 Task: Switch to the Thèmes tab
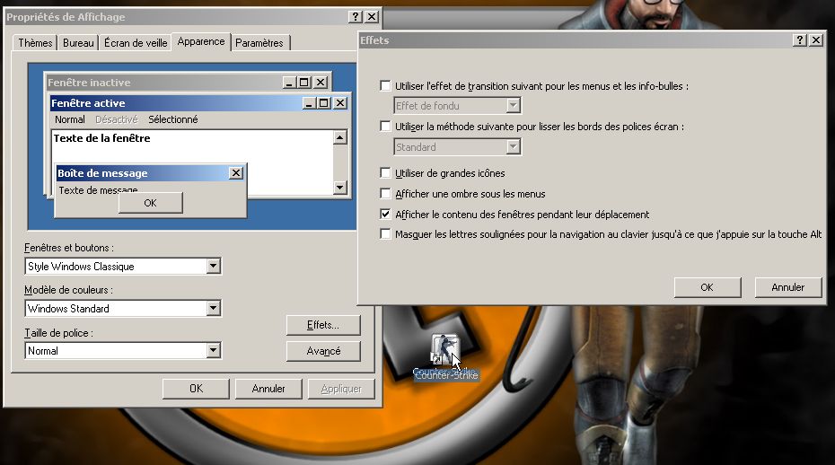click(x=36, y=43)
